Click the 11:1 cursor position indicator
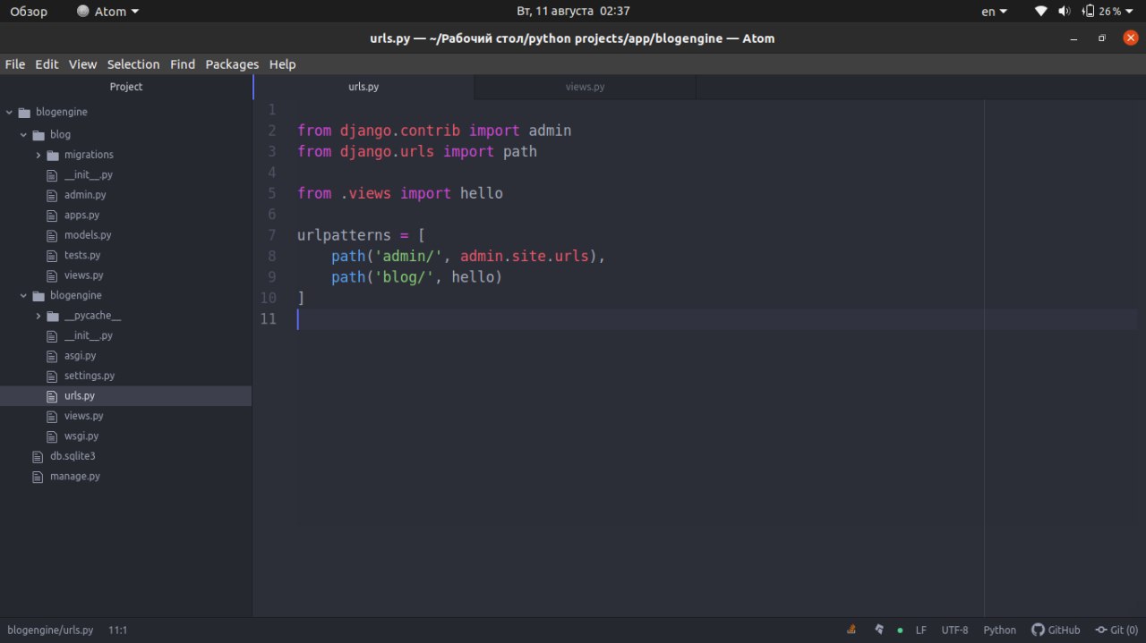 pos(118,630)
